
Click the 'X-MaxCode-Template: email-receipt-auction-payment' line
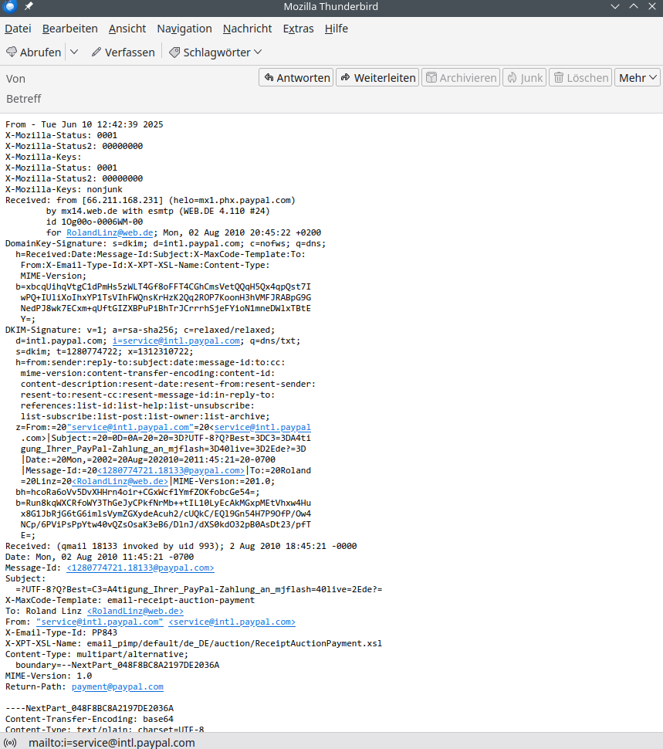[130, 600]
